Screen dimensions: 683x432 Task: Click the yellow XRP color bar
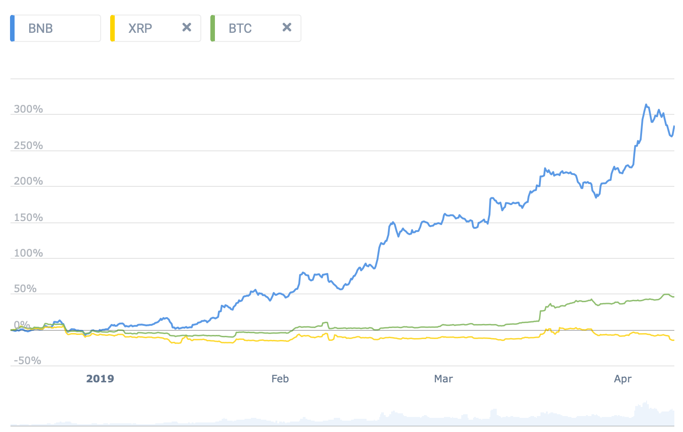point(112,28)
